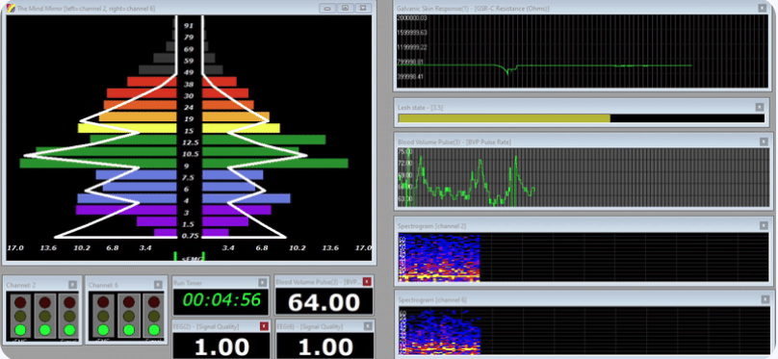
Task: Close the Channel: 2 panel
Action: pyautogui.click(x=73, y=285)
